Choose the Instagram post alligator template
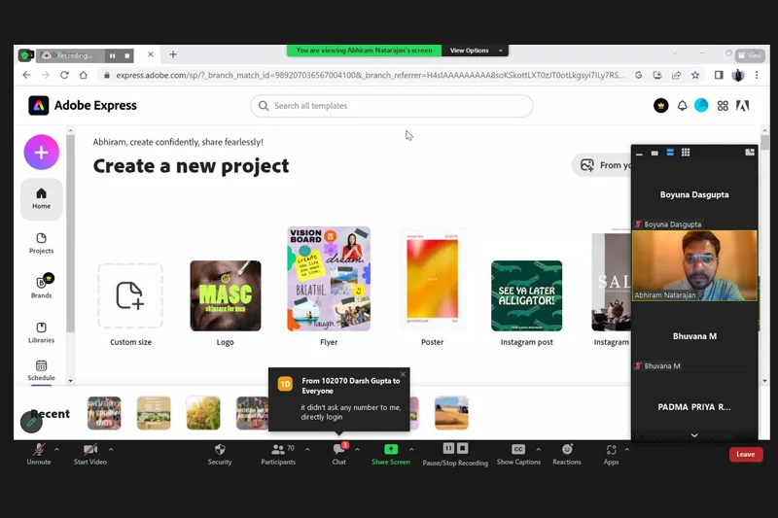This screenshot has width=778, height=518. [526, 303]
